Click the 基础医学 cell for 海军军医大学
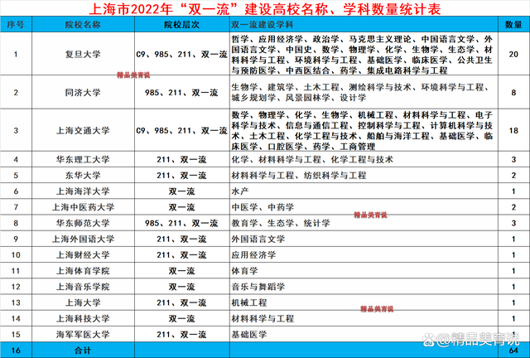Screen dimensions: 530x358 (364, 334)
